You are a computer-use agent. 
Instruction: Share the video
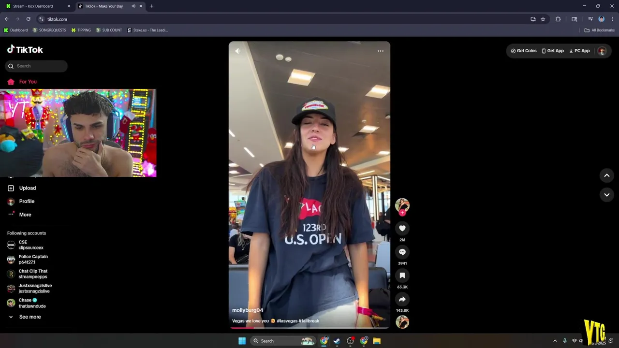point(402,299)
